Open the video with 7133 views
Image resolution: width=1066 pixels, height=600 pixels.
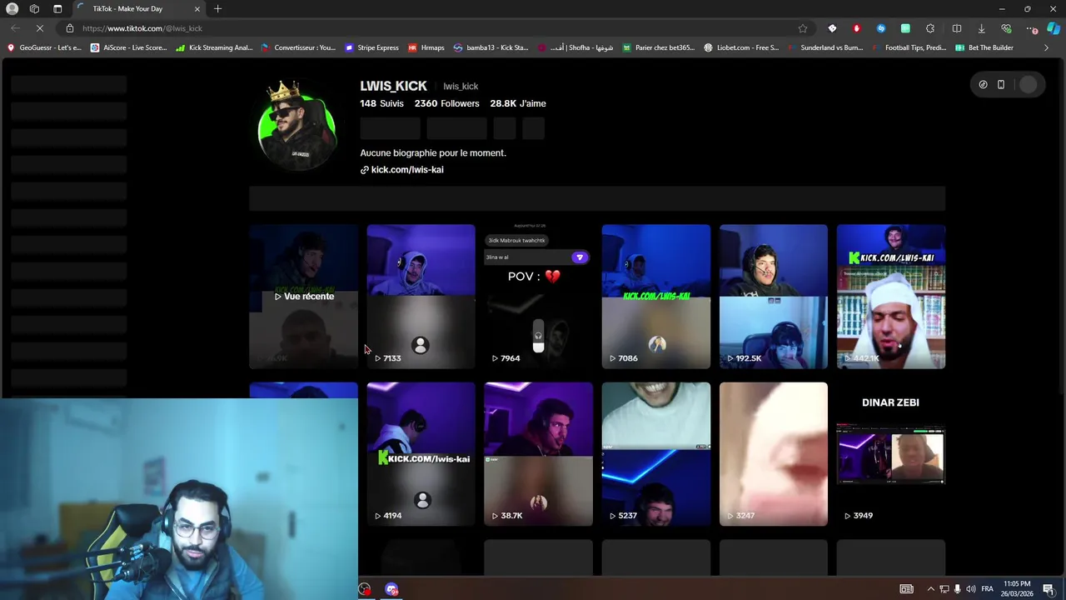click(421, 296)
